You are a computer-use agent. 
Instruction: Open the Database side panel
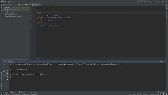(x=167, y=15)
